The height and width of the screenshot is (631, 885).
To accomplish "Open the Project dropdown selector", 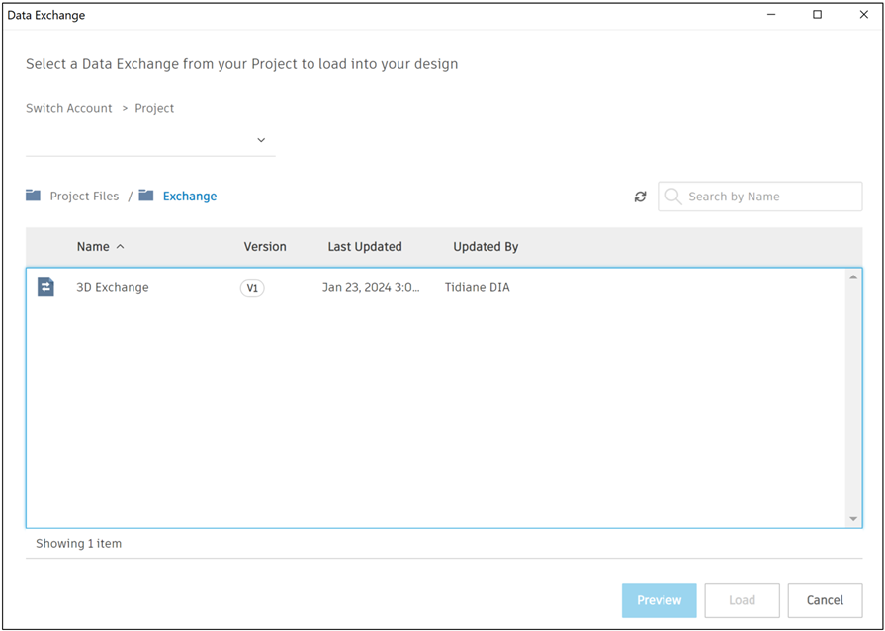I will (x=261, y=140).
